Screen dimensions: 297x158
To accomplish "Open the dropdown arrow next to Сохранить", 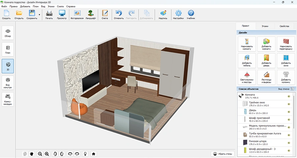I will click(x=40, y=15).
